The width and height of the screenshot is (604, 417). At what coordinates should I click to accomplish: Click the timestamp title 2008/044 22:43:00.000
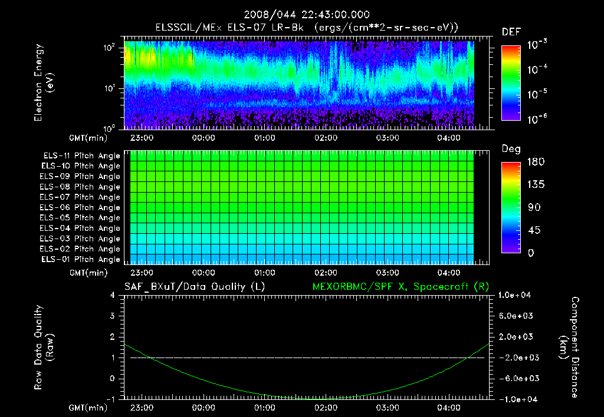[x=307, y=15]
